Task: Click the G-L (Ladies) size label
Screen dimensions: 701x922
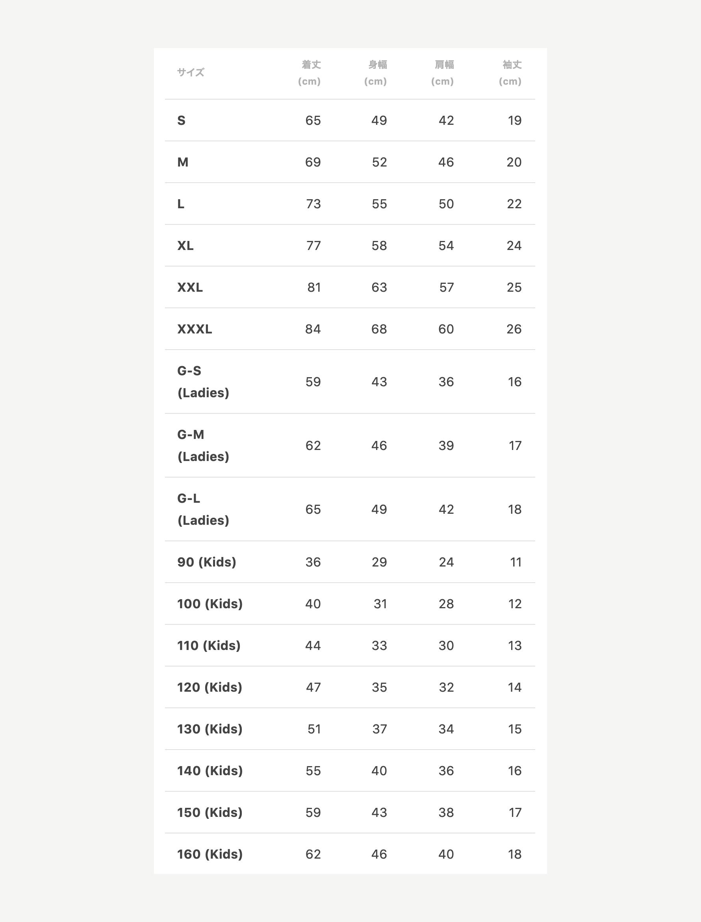Action: (203, 509)
